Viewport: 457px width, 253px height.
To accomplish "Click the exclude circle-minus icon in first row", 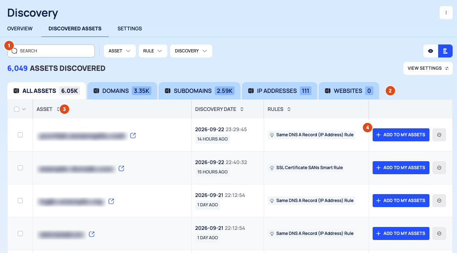I will click(x=439, y=135).
